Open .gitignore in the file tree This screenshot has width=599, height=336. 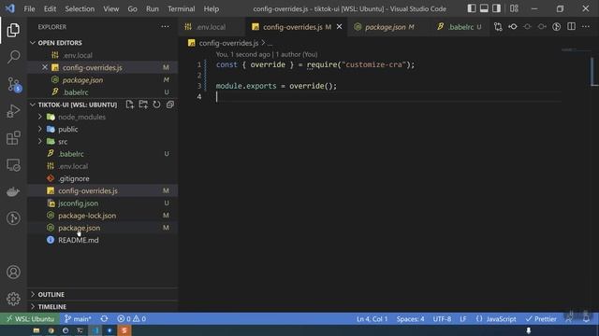click(102, 178)
